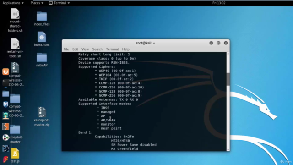
Task: Click the 'TKIP (00-0f-ac:2)' cipher line
Action: [114, 79]
